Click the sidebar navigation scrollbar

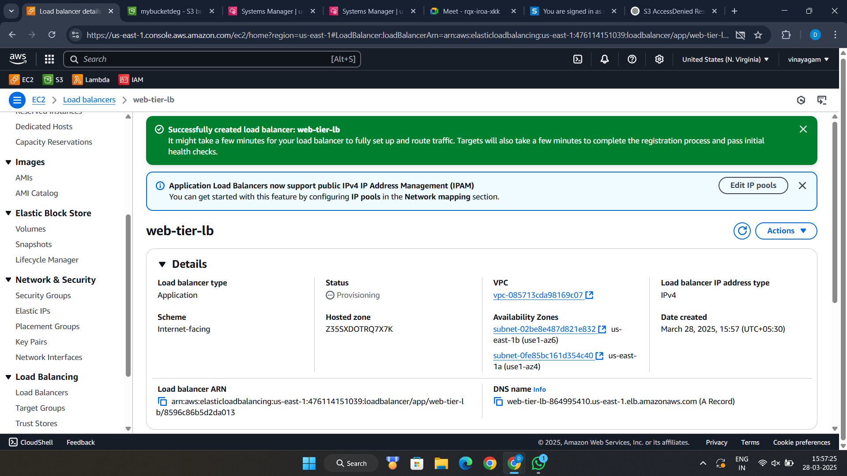[128, 296]
